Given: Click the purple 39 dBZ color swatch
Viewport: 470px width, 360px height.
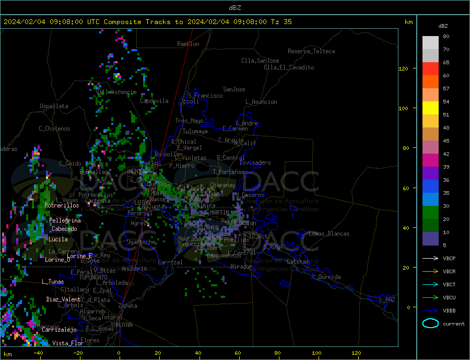Looking at the screenshot, I should click(x=430, y=173).
